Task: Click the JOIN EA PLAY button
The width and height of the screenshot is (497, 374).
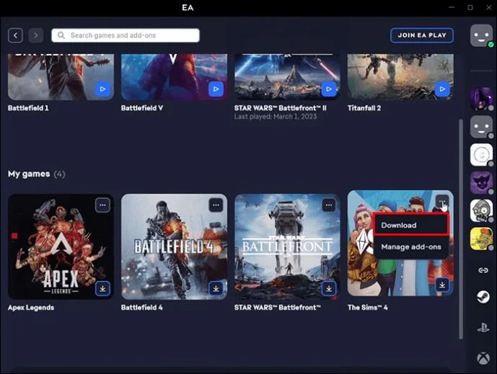Action: point(422,35)
